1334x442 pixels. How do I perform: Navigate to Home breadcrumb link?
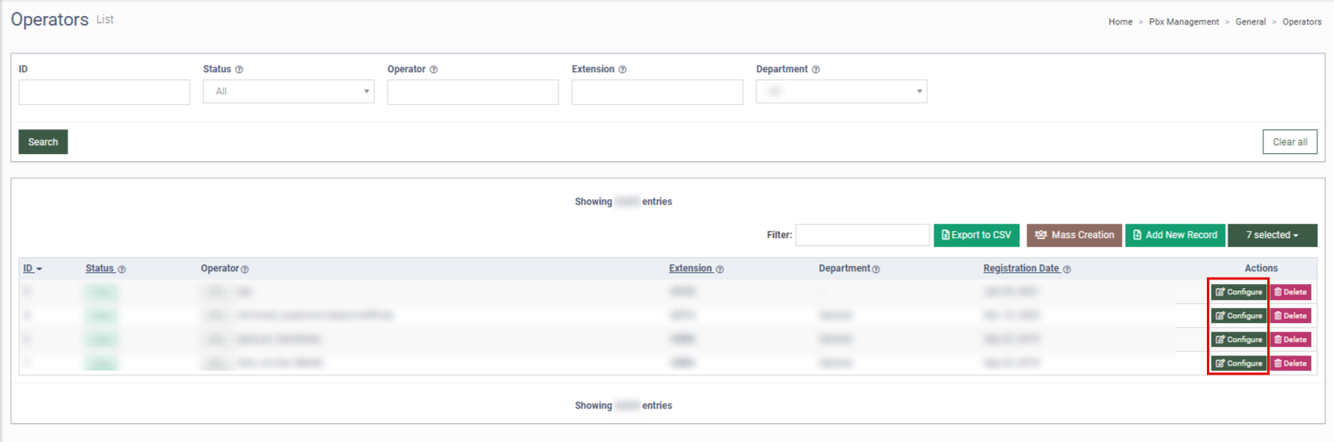1120,22
